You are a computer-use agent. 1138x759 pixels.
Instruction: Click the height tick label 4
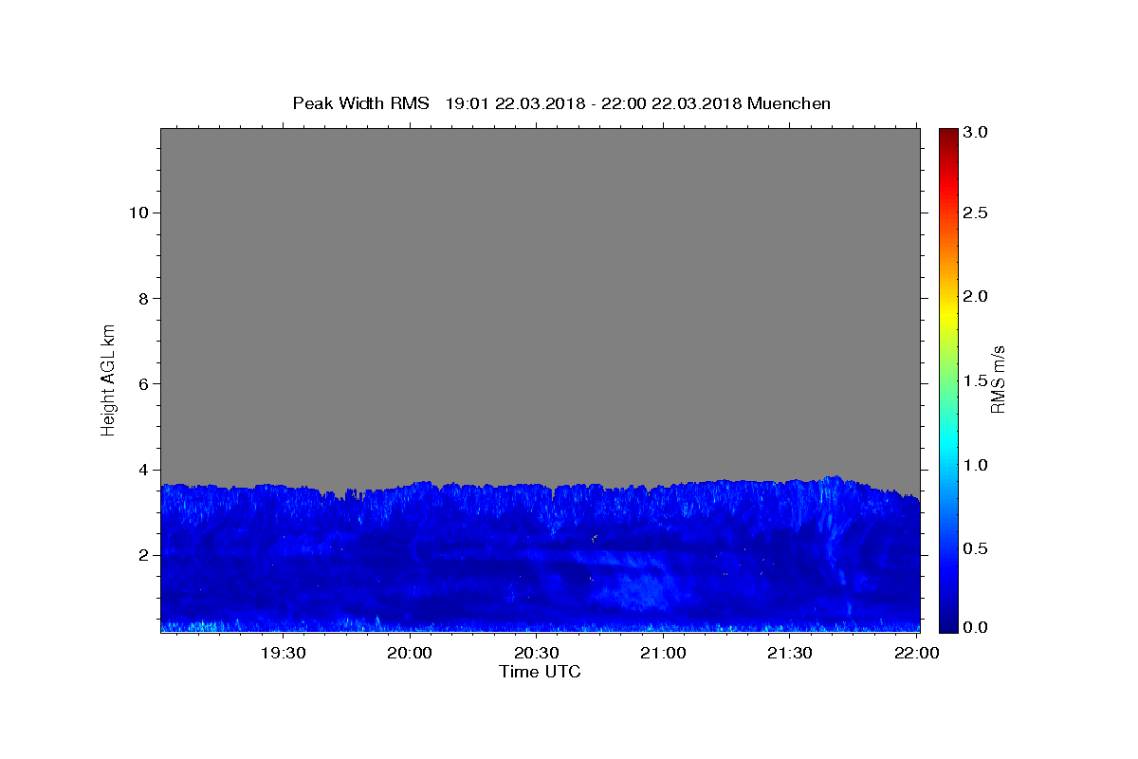coord(143,470)
